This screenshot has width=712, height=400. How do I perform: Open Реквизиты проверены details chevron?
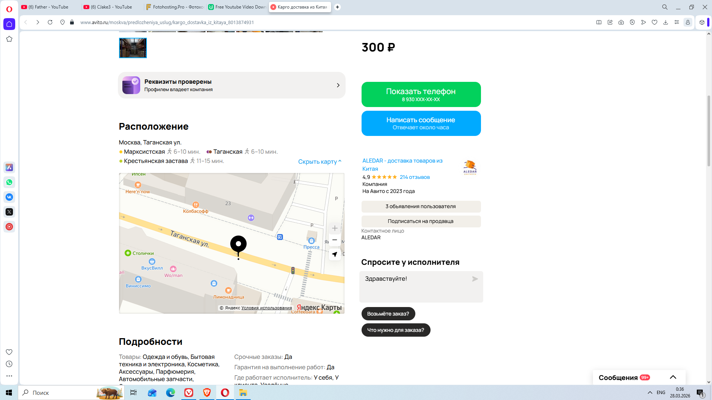pos(338,85)
